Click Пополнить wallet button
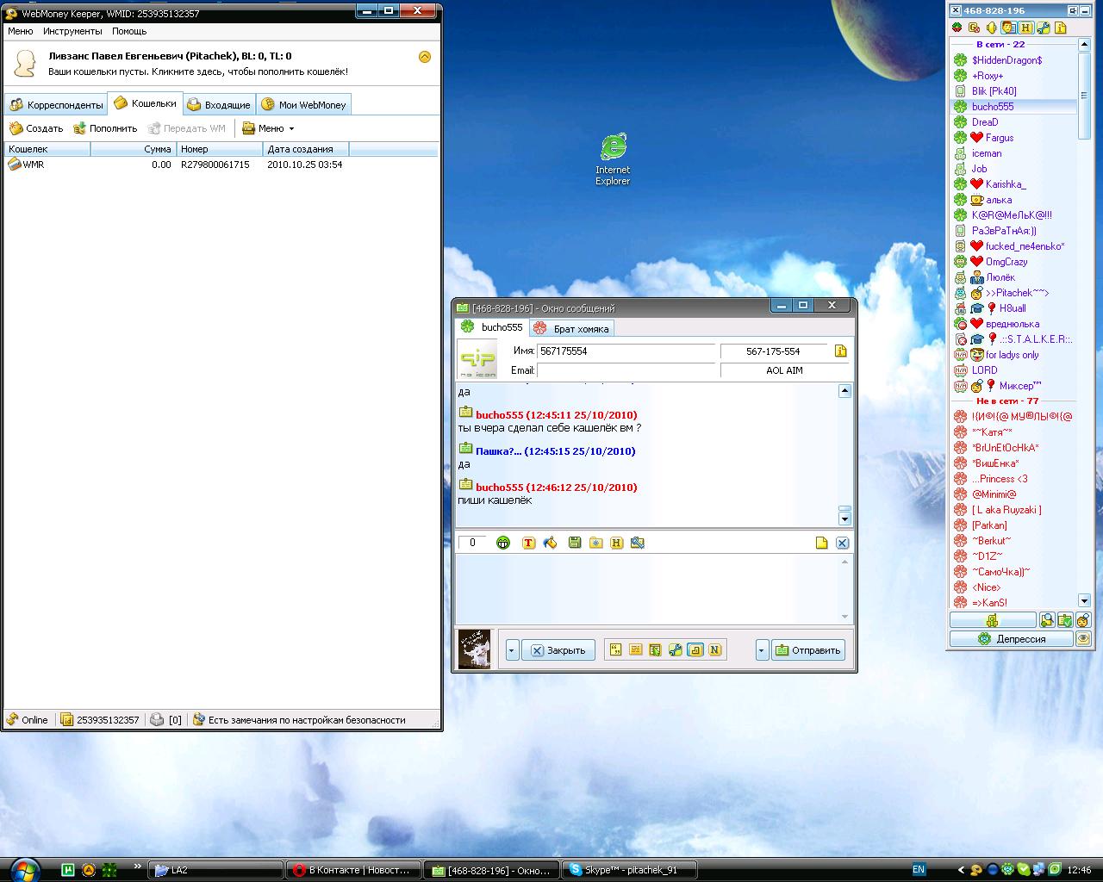 click(105, 128)
